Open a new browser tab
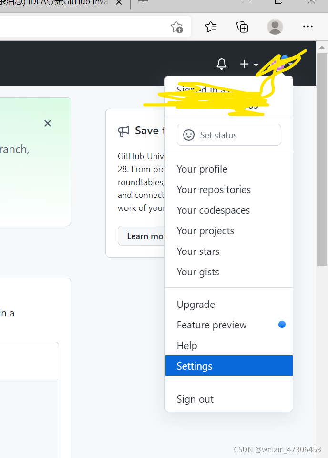This screenshot has height=458, width=328. coord(143,2)
